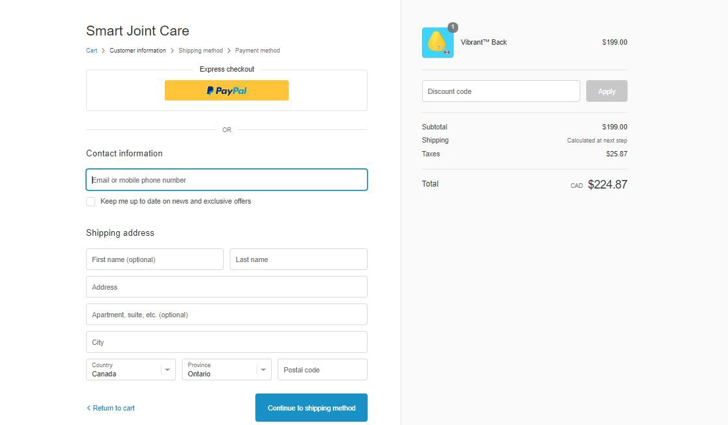The height and width of the screenshot is (425, 728).
Task: Open the Country dropdown showing Canada
Action: point(131,369)
